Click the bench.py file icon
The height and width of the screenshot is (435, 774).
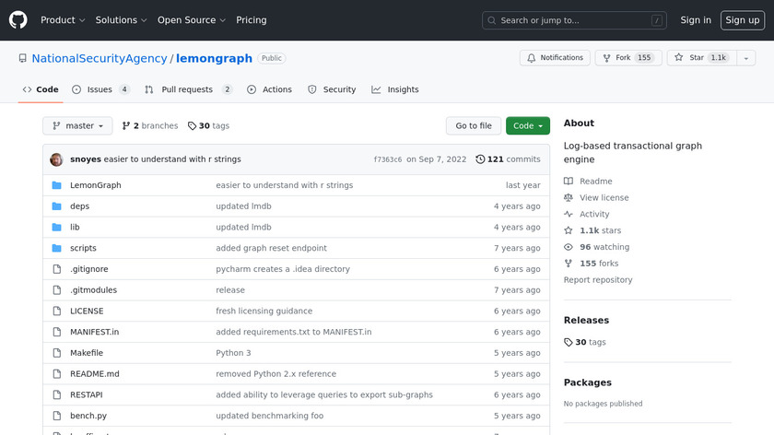pyautogui.click(x=57, y=416)
